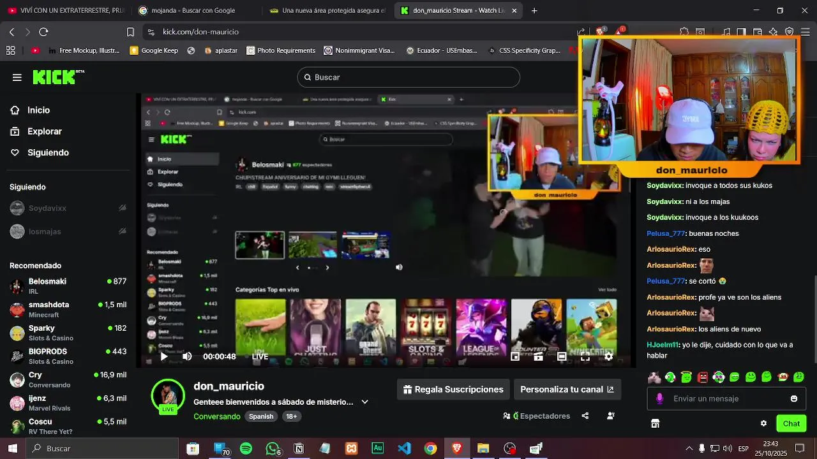Open Coscu recommended channel

pos(68,426)
